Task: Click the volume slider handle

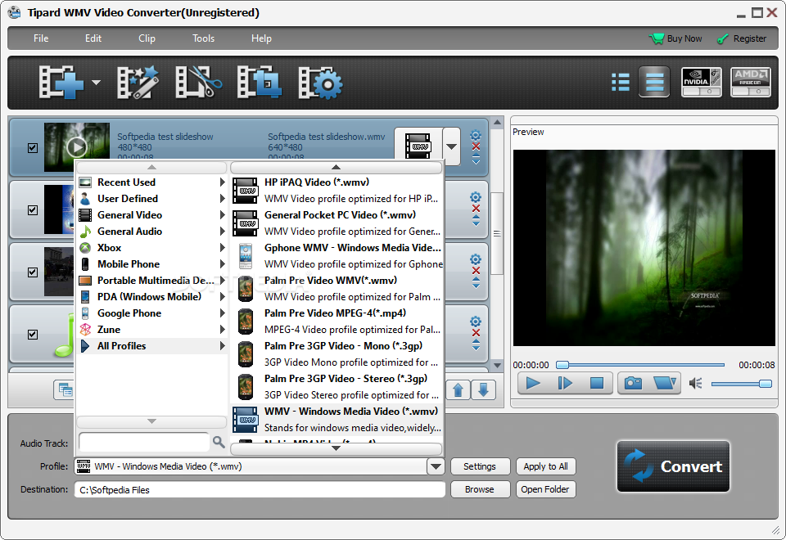Action: pyautogui.click(x=765, y=384)
